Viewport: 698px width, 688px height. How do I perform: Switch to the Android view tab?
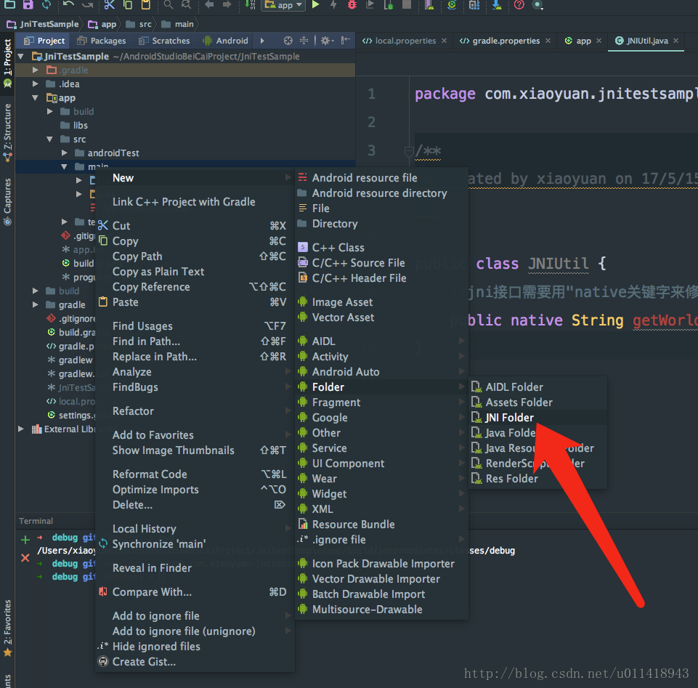point(225,41)
